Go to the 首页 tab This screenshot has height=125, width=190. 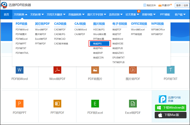point(6,14)
